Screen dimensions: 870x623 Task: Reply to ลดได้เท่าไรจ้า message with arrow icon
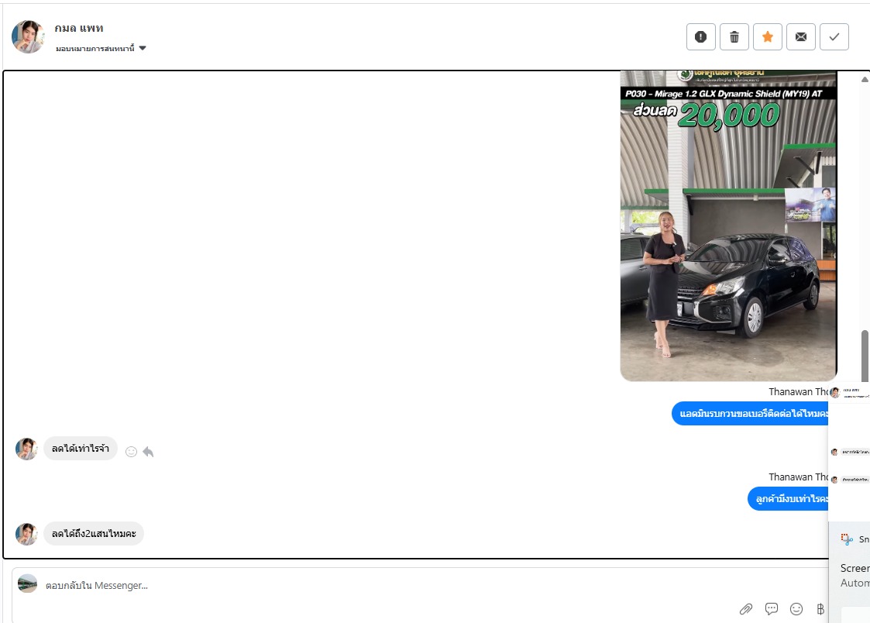tap(148, 452)
